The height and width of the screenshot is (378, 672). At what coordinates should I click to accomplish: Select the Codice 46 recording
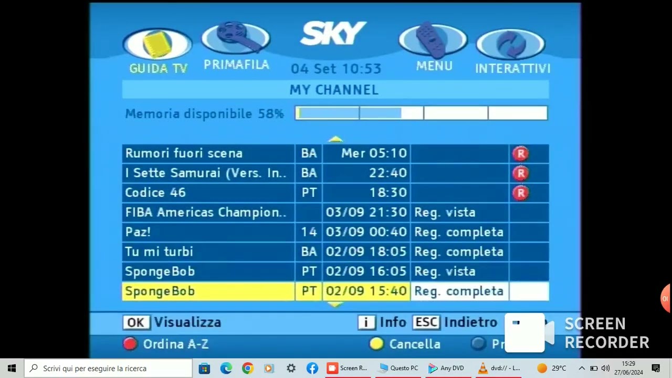tap(335, 193)
